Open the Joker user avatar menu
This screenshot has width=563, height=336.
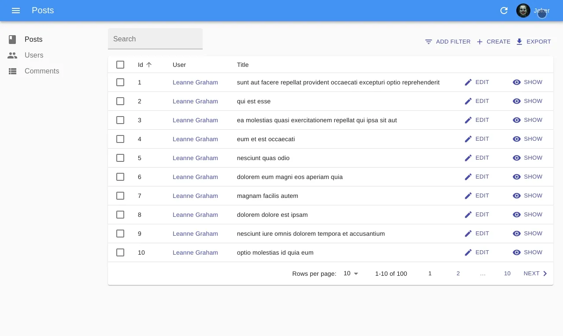coord(523,11)
